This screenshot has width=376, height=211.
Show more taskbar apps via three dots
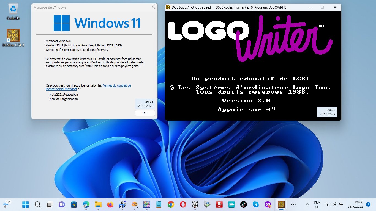293,204
